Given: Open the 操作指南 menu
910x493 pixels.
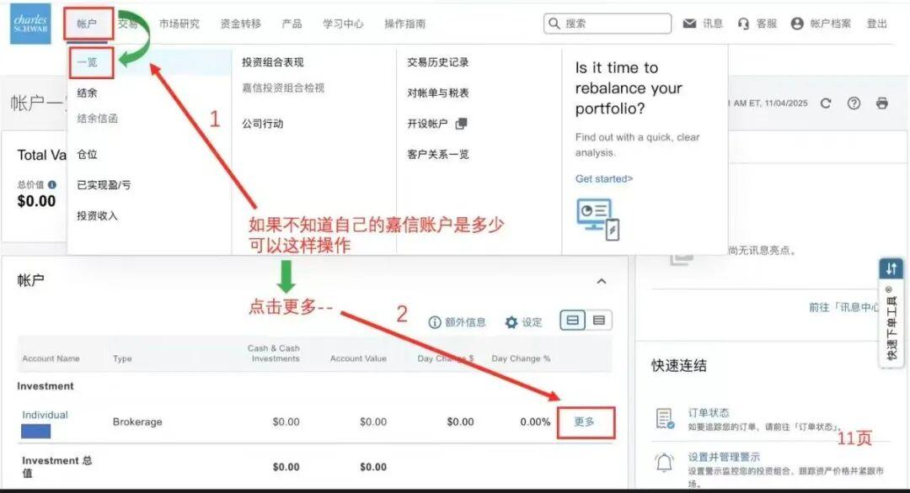Looking at the screenshot, I should [x=405, y=24].
